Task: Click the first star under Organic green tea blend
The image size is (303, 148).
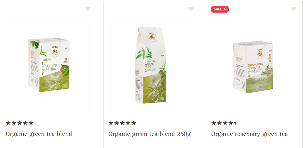Action: (x=8, y=123)
